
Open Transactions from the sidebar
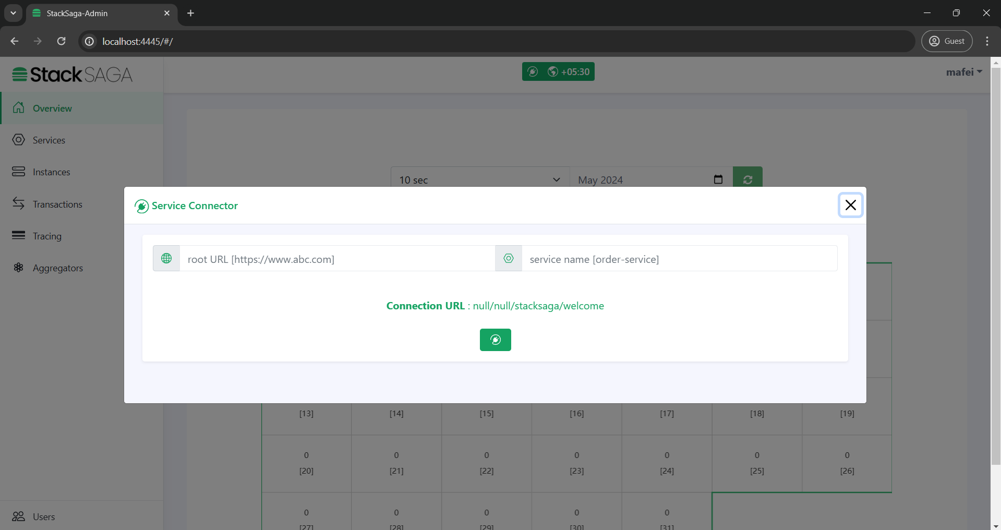62,204
